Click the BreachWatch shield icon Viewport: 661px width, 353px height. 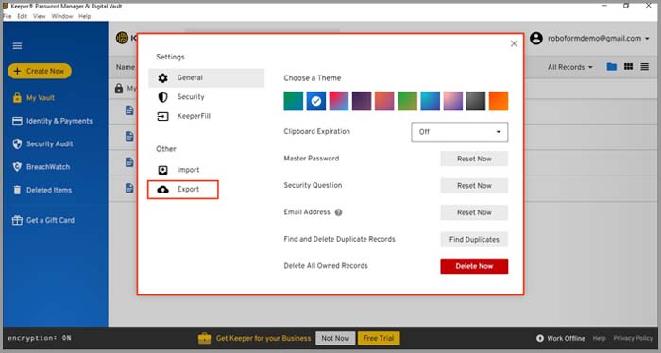[x=17, y=167]
